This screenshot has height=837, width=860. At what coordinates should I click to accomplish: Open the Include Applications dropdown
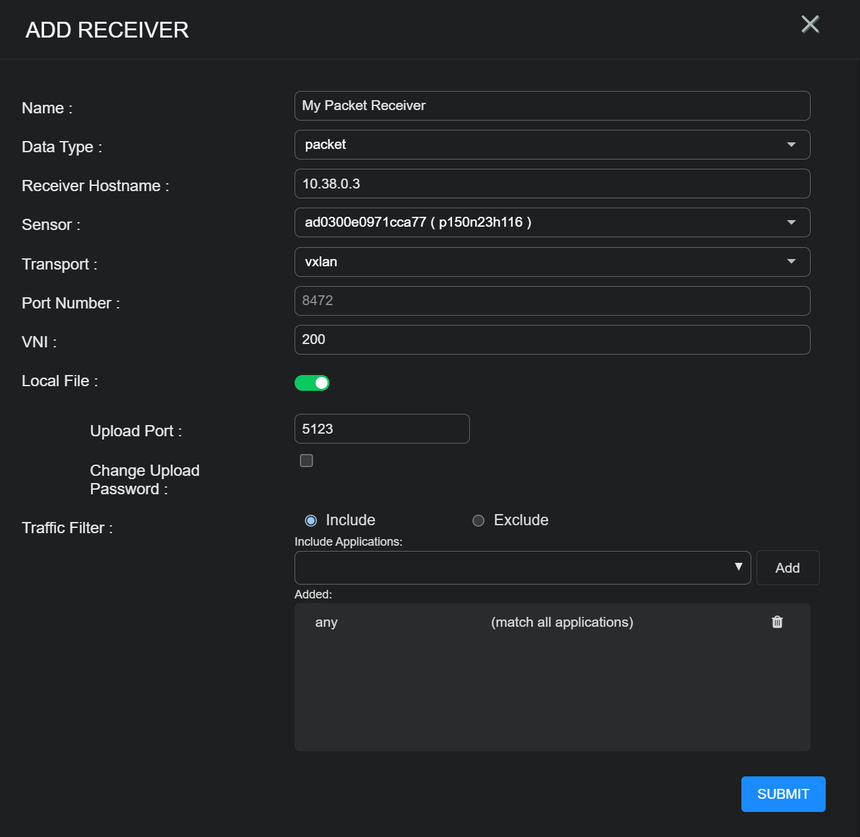(x=523, y=567)
